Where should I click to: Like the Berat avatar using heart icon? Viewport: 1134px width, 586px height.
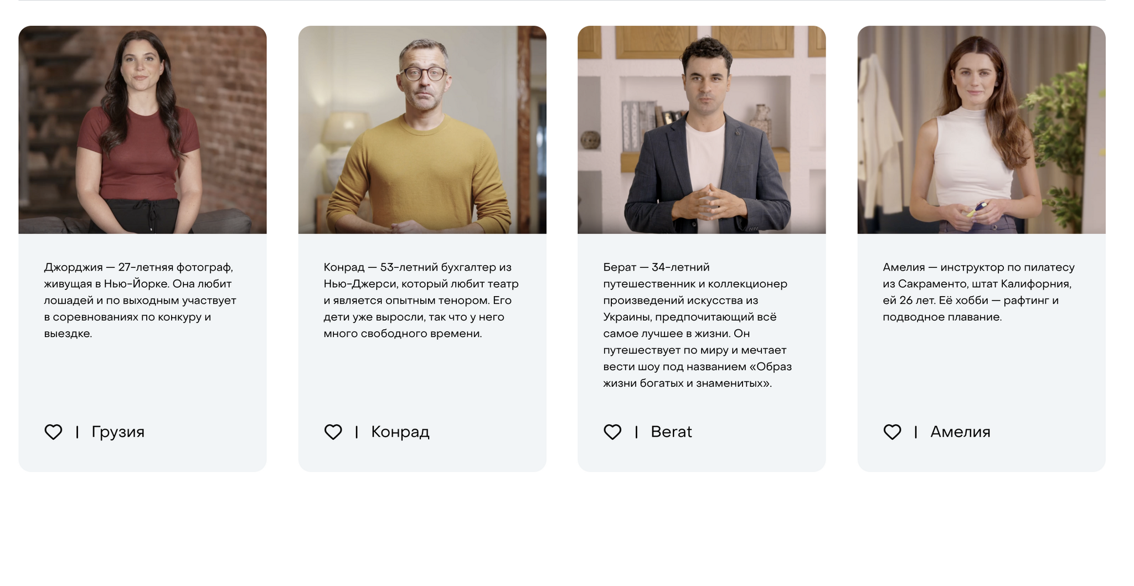(612, 432)
